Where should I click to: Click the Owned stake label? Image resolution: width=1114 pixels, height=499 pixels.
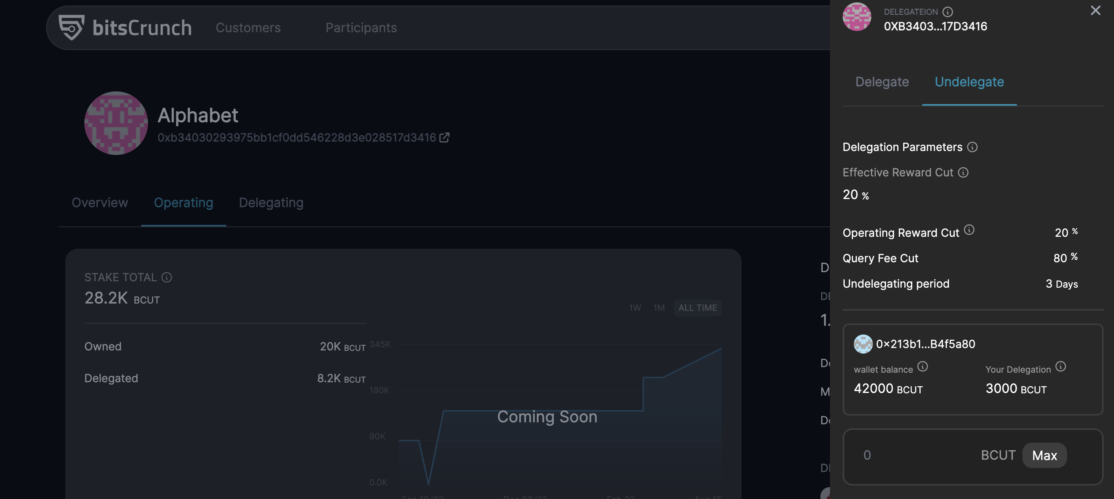103,346
